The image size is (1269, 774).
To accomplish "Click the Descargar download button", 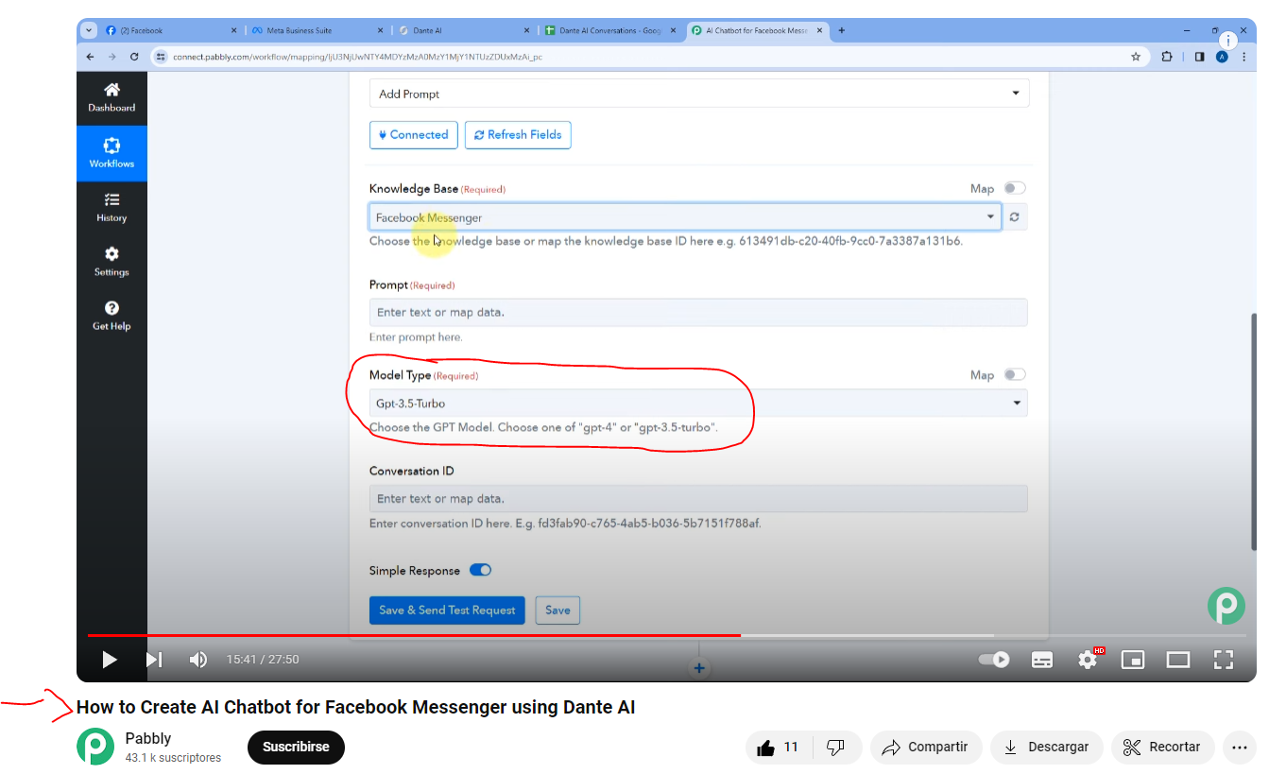I will tap(1047, 748).
